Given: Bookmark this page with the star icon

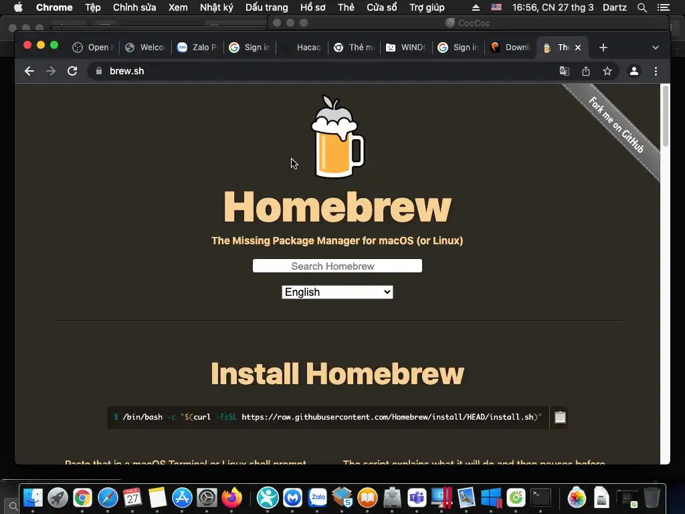Looking at the screenshot, I should pyautogui.click(x=607, y=71).
